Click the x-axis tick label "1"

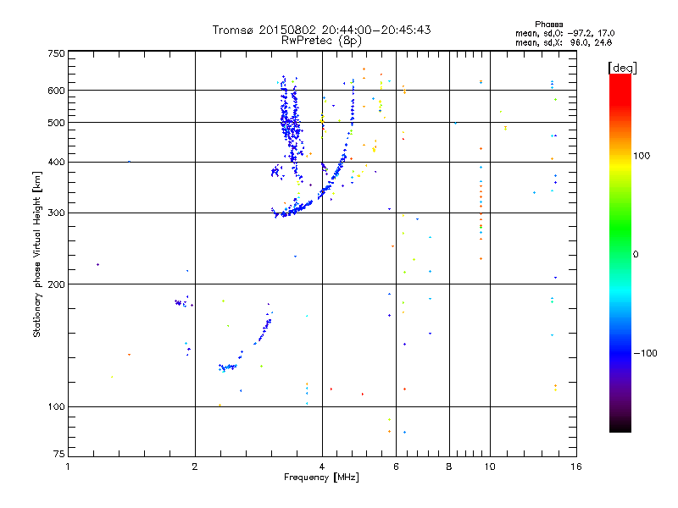click(x=68, y=467)
